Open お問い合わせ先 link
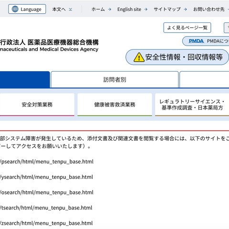Image resolution: width=229 pixels, height=229 pixels. [x=209, y=10]
